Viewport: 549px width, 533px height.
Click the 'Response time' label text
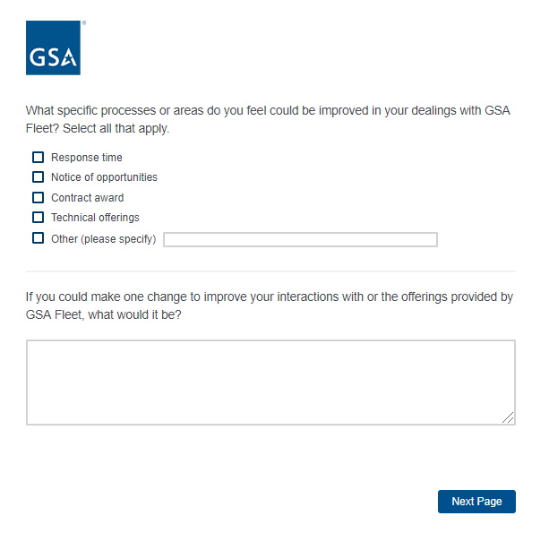pyautogui.click(x=87, y=158)
